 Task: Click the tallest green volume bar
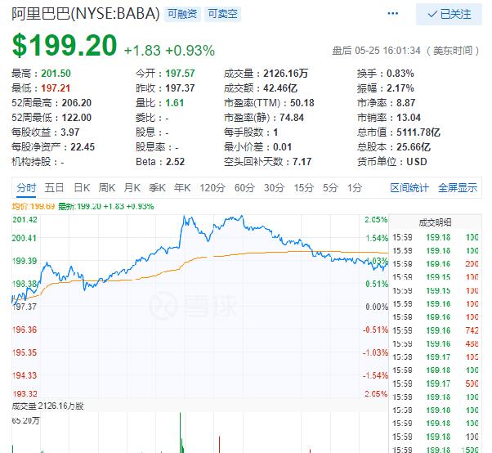click(181, 433)
